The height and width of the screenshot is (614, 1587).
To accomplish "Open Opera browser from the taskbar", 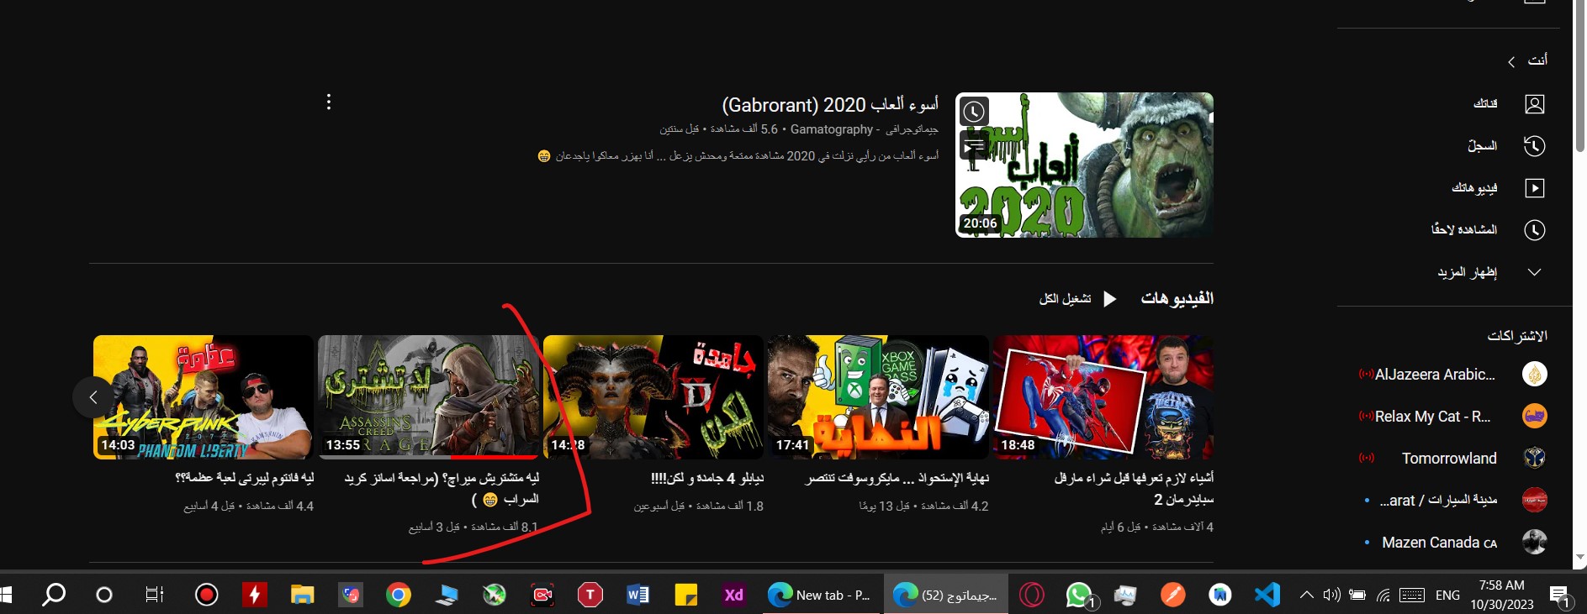I will coord(1032,595).
